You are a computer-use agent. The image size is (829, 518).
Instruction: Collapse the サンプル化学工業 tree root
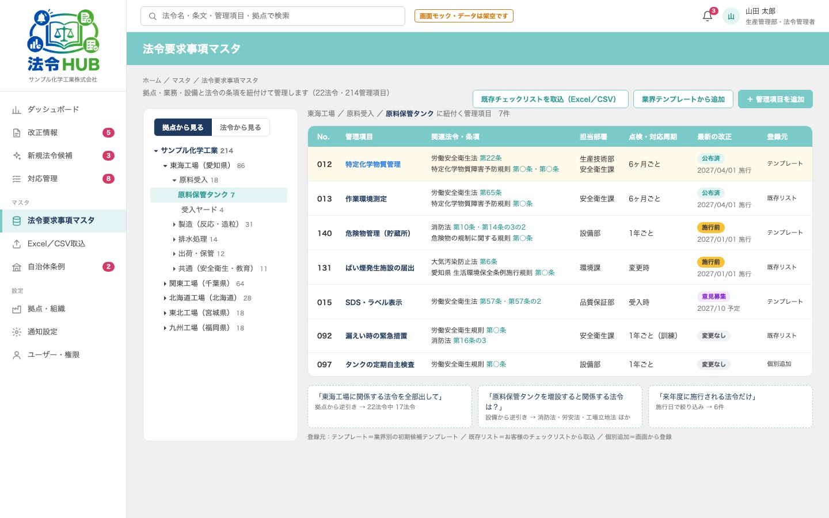point(155,151)
